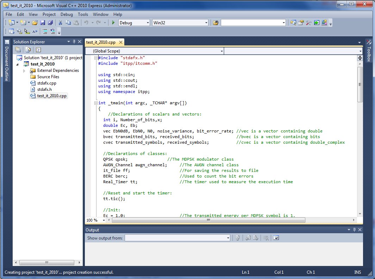Toggle Word Wrap in the Output toolbar
Image resolution: width=375 pixels, height=279 pixels.
pyautogui.click(x=276, y=238)
